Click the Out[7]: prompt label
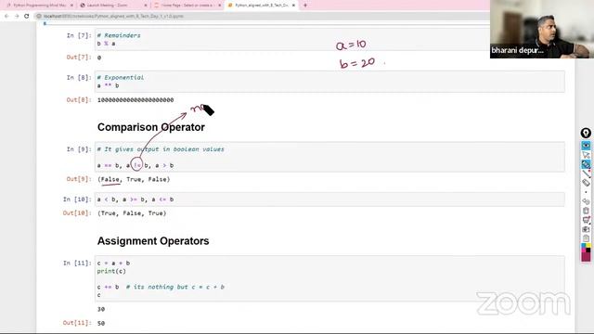Image resolution: width=594 pixels, height=334 pixels. (x=79, y=58)
